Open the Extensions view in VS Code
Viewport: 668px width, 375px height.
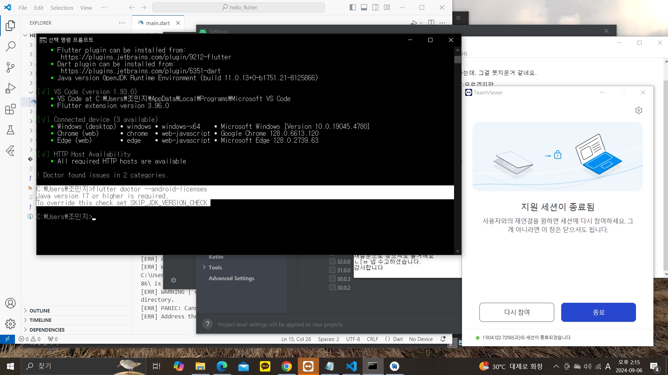tap(10, 109)
